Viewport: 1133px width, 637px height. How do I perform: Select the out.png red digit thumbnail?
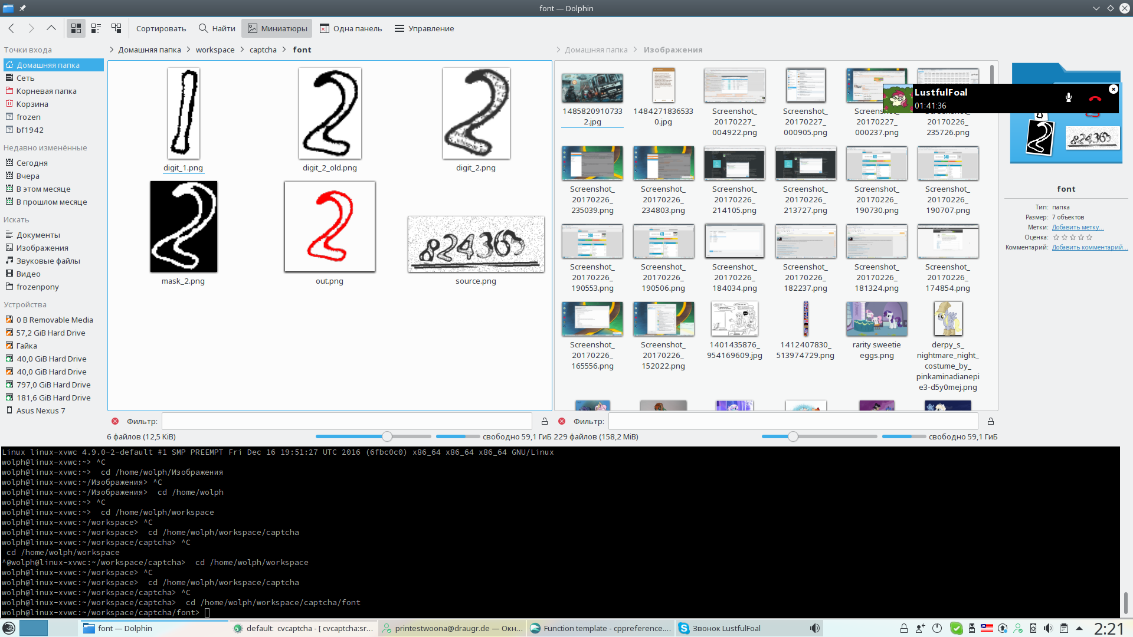[330, 226]
